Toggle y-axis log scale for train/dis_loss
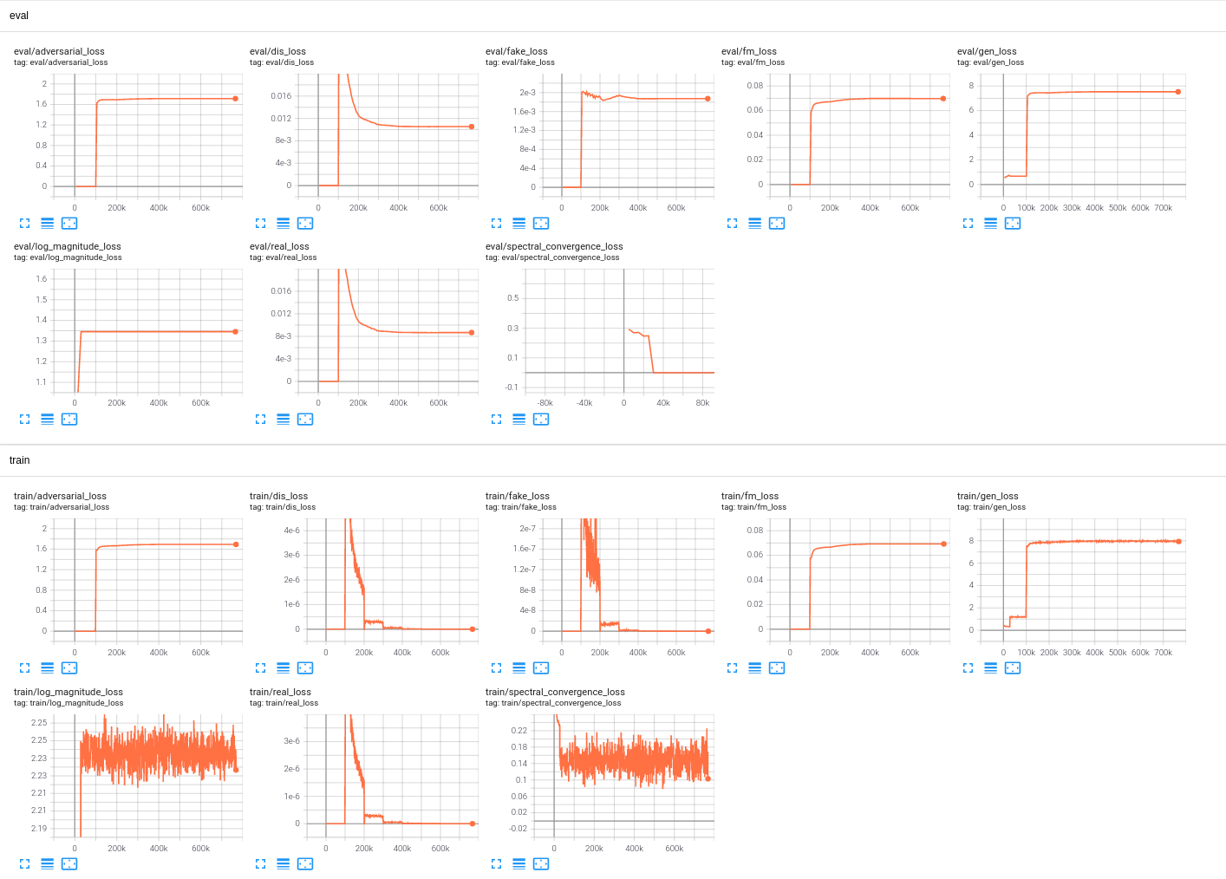The width and height of the screenshot is (1226, 879). pyautogui.click(x=283, y=668)
